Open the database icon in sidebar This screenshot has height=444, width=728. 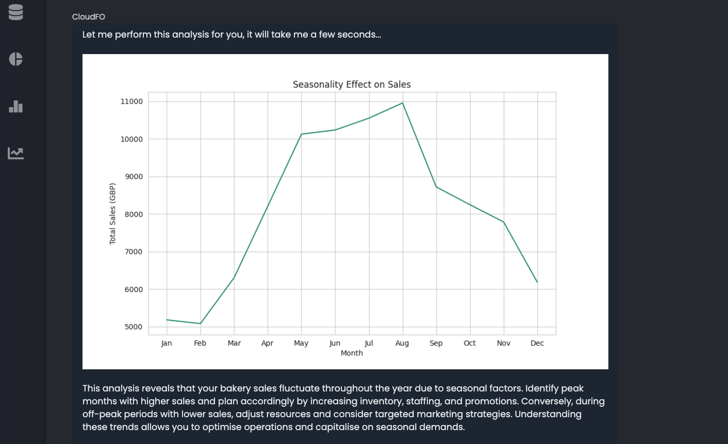point(16,12)
